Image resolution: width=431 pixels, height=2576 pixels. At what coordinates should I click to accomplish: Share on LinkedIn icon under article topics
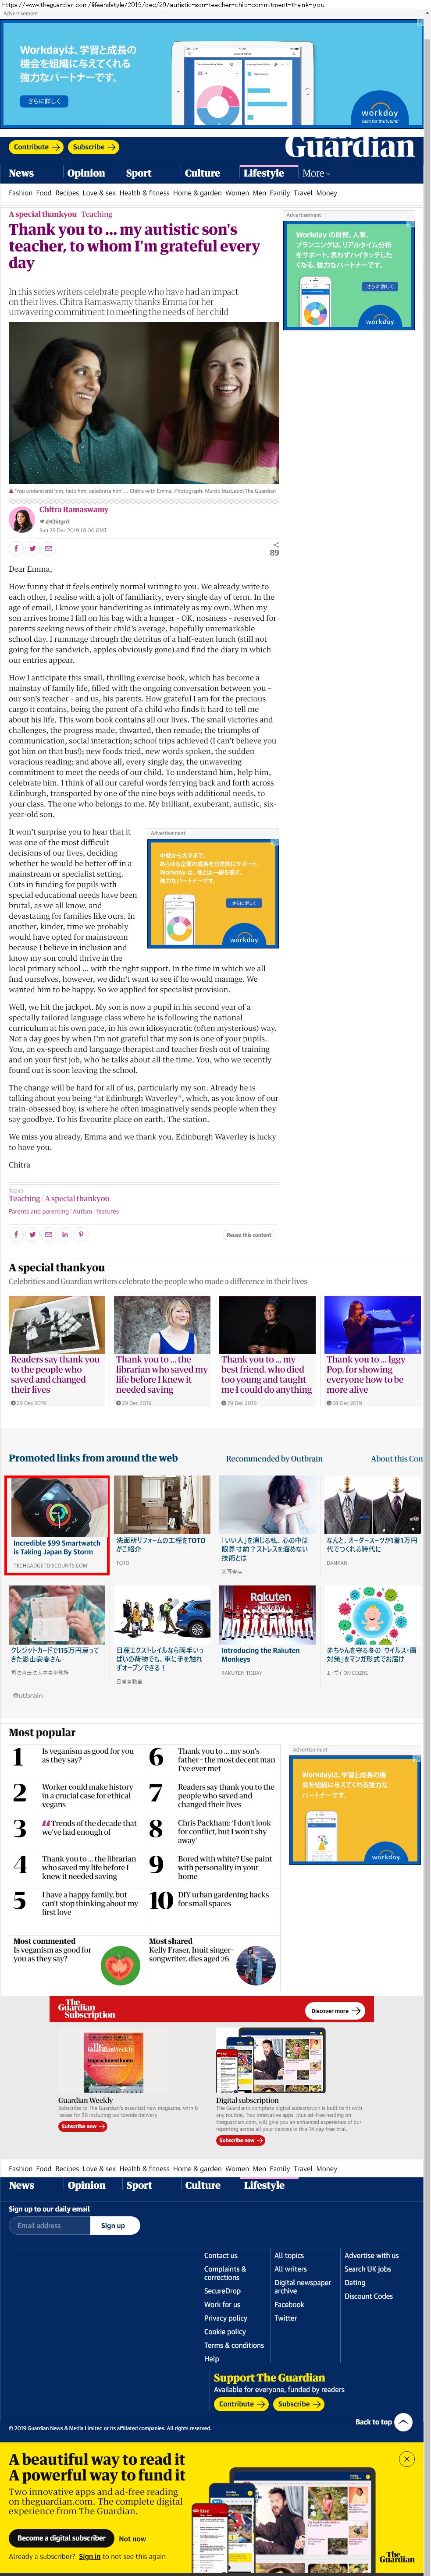click(x=65, y=1234)
